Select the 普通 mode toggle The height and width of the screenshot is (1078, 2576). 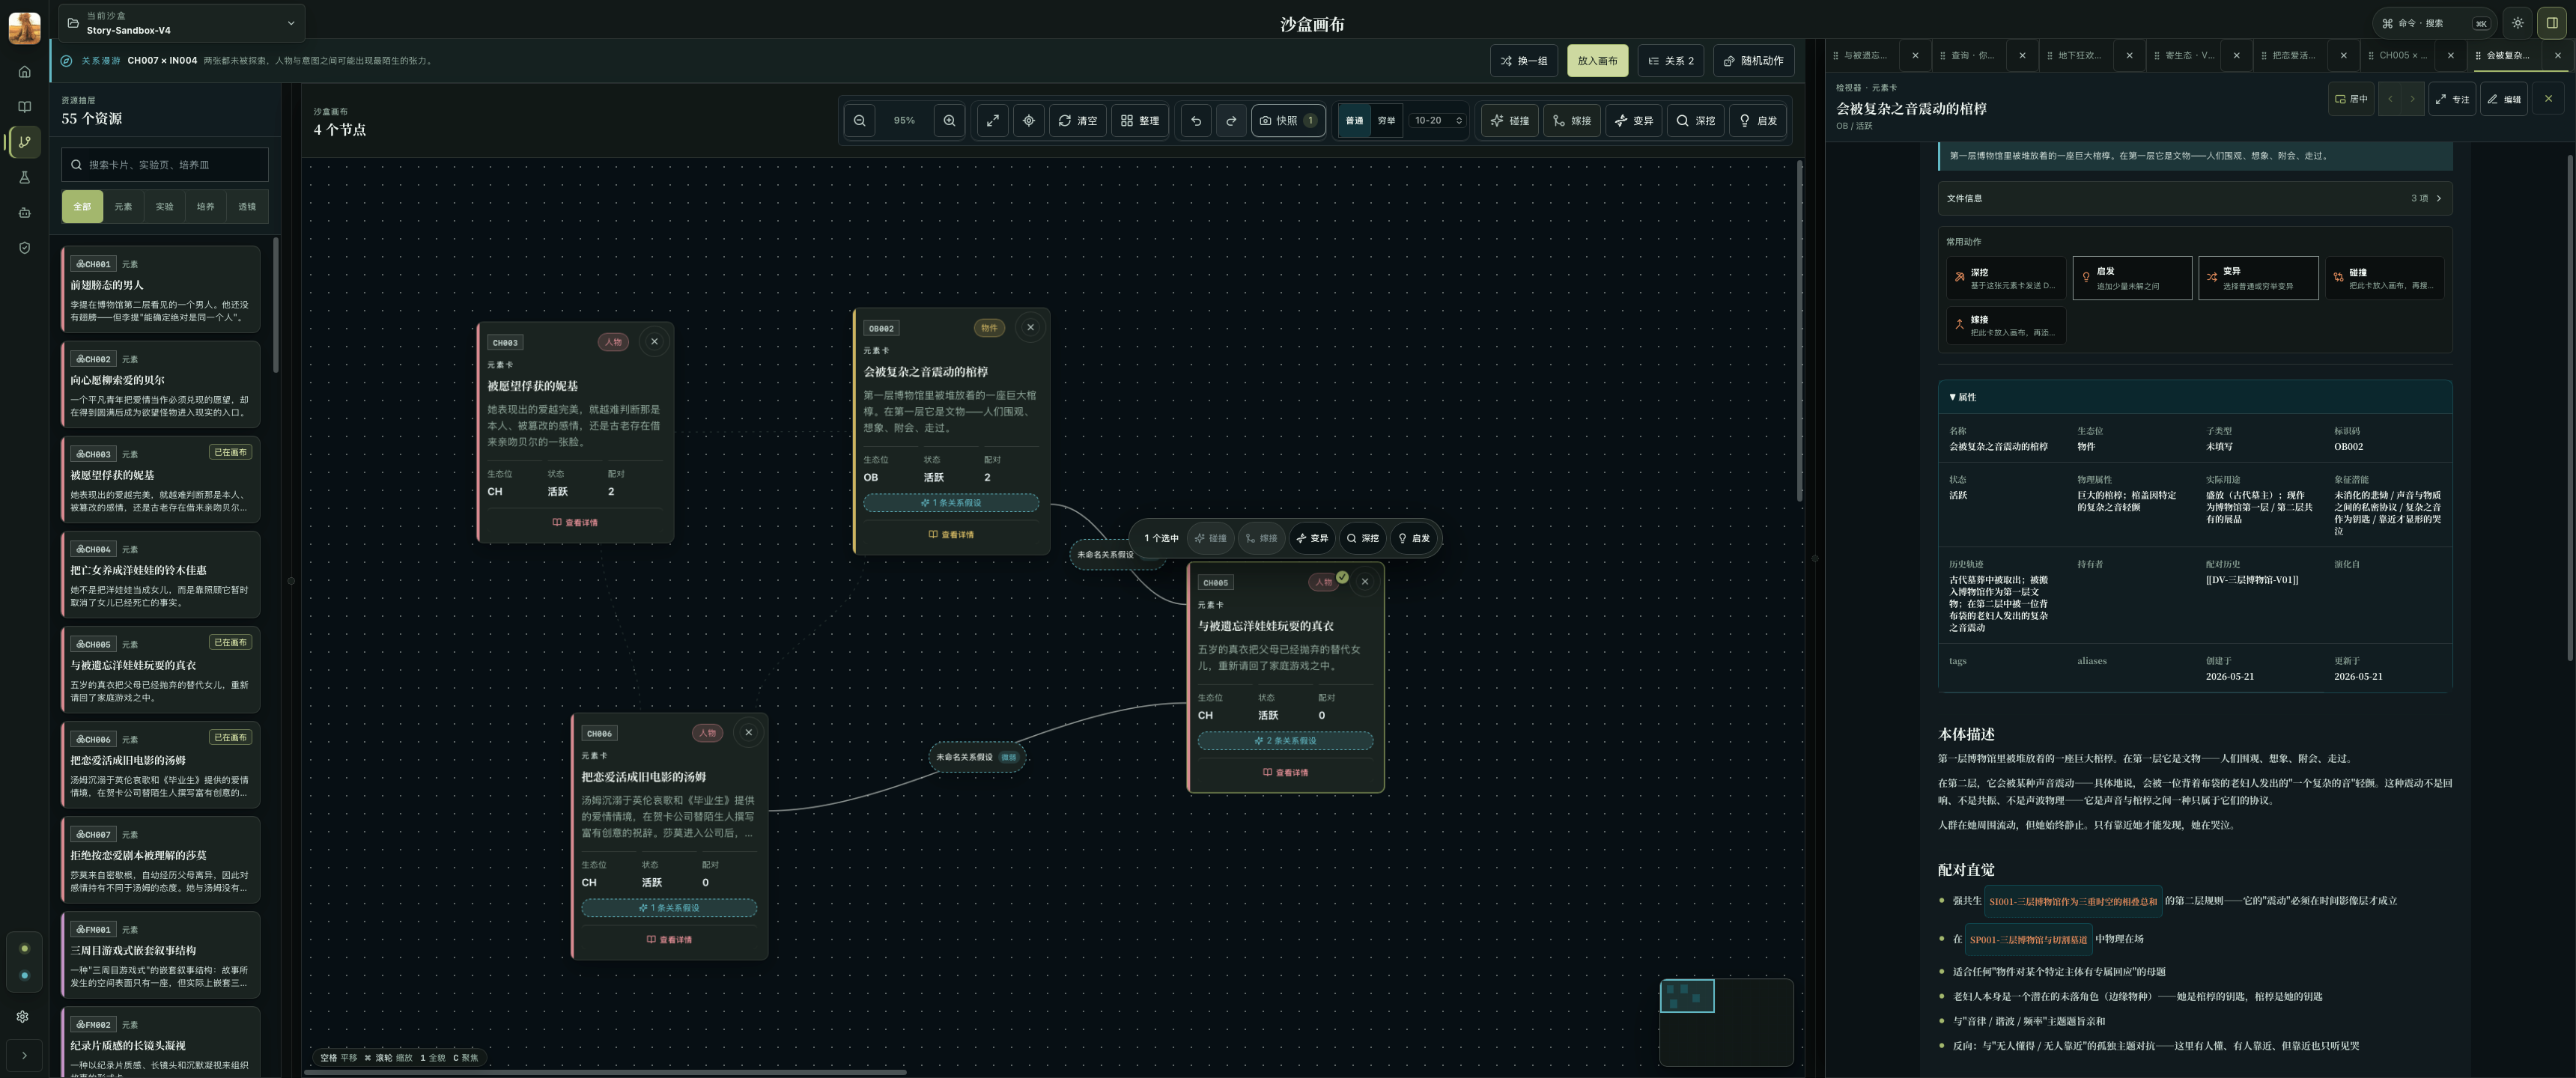(1354, 121)
